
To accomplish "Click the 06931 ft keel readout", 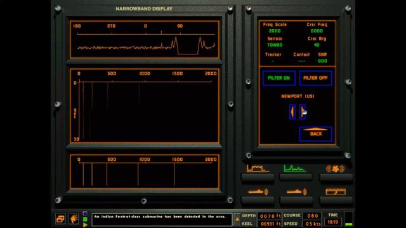I will [x=270, y=224].
